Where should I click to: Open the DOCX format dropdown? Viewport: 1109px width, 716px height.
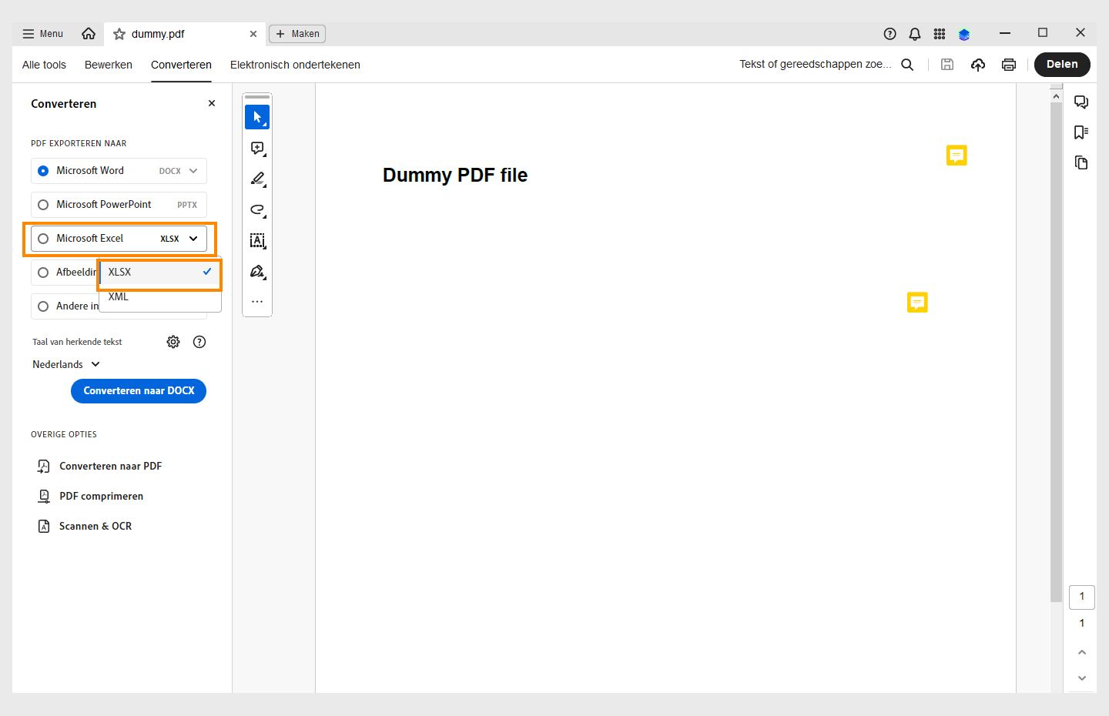pos(193,170)
